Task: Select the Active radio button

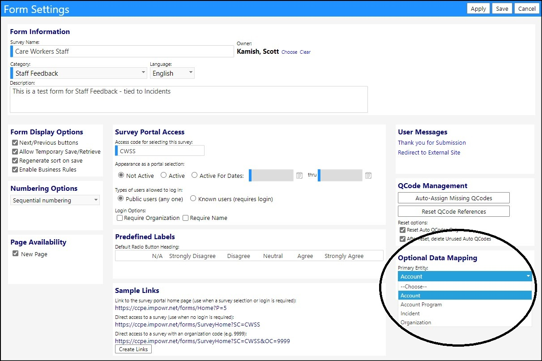Action: (163, 176)
